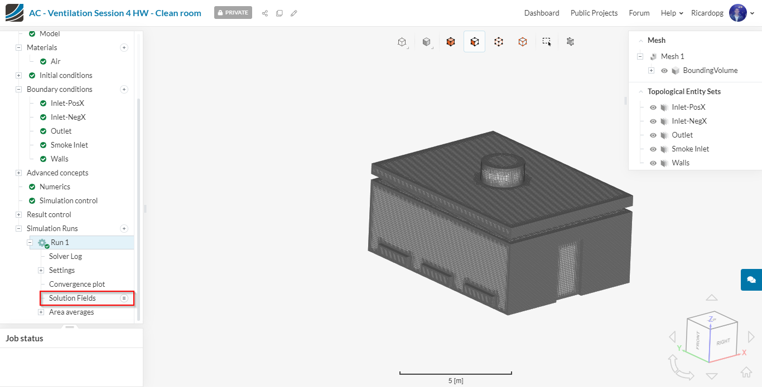Collapse the Run 1 tree node
The height and width of the screenshot is (387, 762).
point(30,243)
